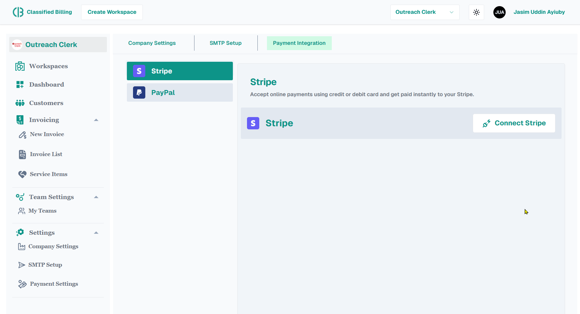Collapse the Team Settings section arrow
This screenshot has width=580, height=314.
(x=96, y=197)
